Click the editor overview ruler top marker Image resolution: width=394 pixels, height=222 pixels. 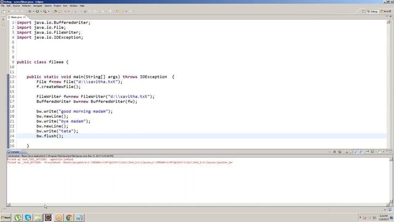[388, 22]
